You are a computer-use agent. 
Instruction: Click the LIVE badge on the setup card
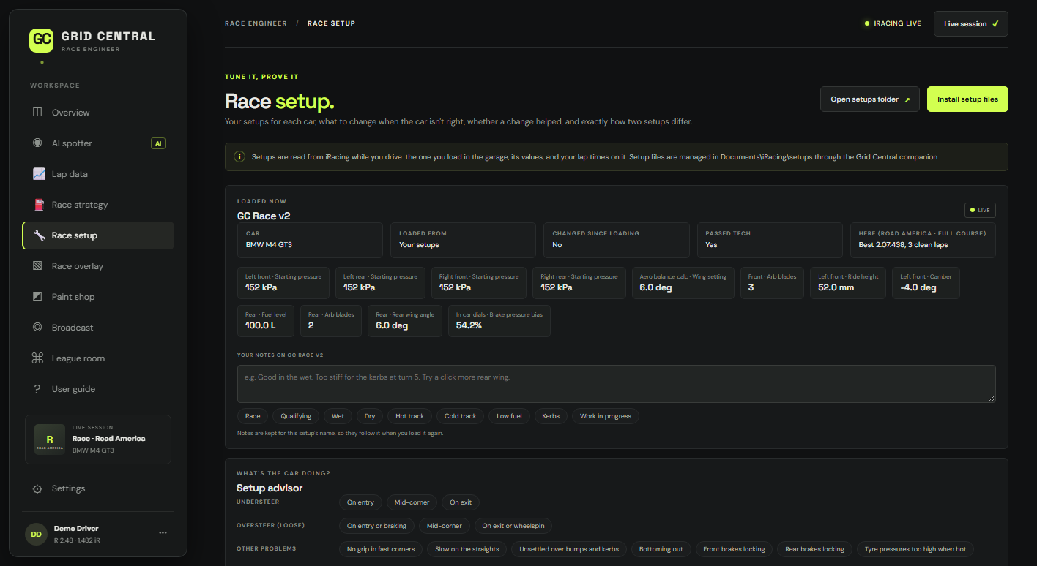click(980, 210)
